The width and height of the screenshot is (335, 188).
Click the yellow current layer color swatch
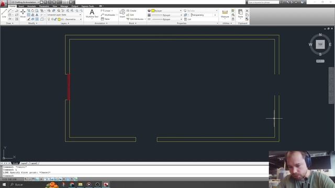tap(59, 19)
